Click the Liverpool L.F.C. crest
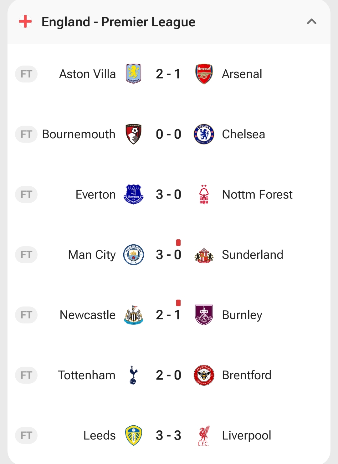 [x=204, y=435]
